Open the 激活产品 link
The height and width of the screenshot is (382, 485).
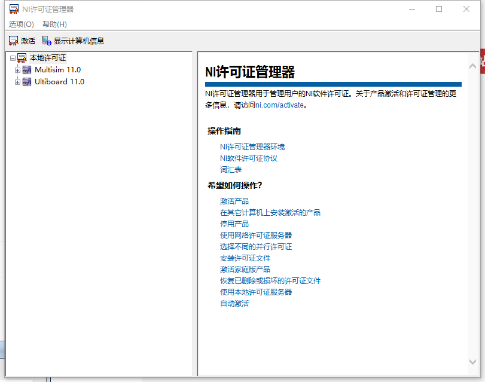pyautogui.click(x=234, y=201)
